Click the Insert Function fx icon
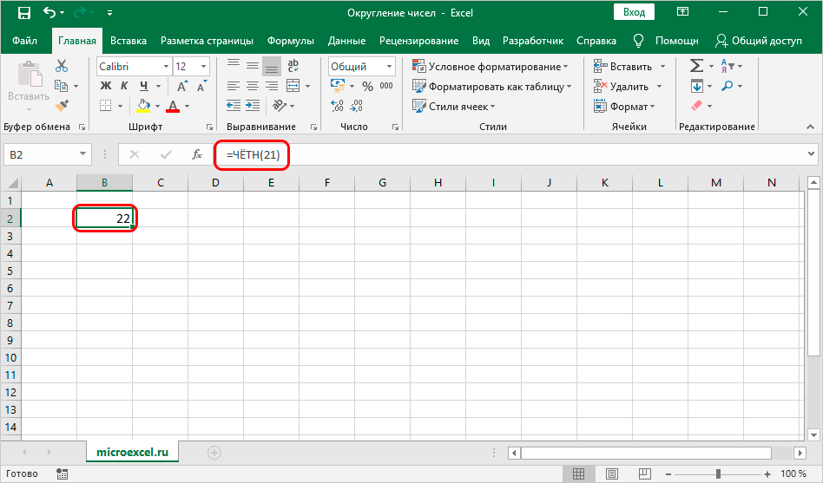 coord(198,154)
